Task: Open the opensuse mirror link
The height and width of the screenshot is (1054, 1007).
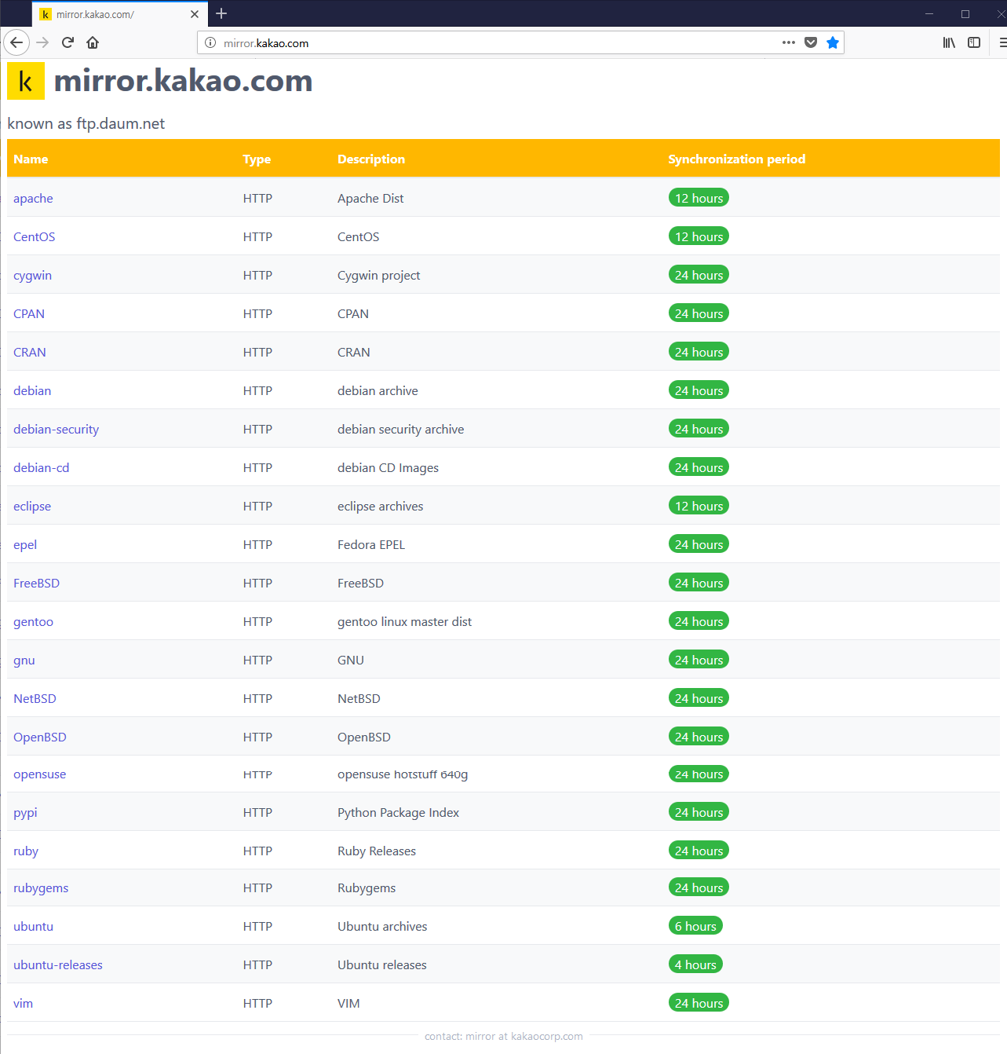Action: [x=39, y=774]
